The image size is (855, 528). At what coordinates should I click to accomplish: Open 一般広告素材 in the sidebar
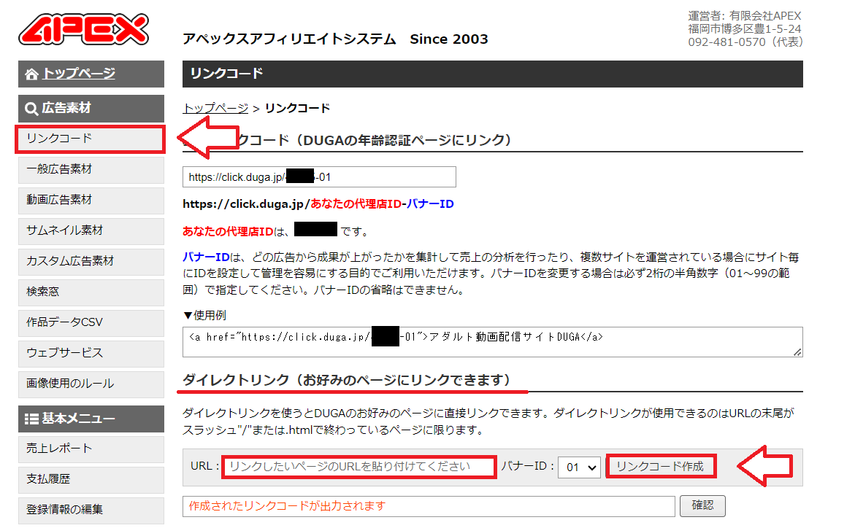91,169
